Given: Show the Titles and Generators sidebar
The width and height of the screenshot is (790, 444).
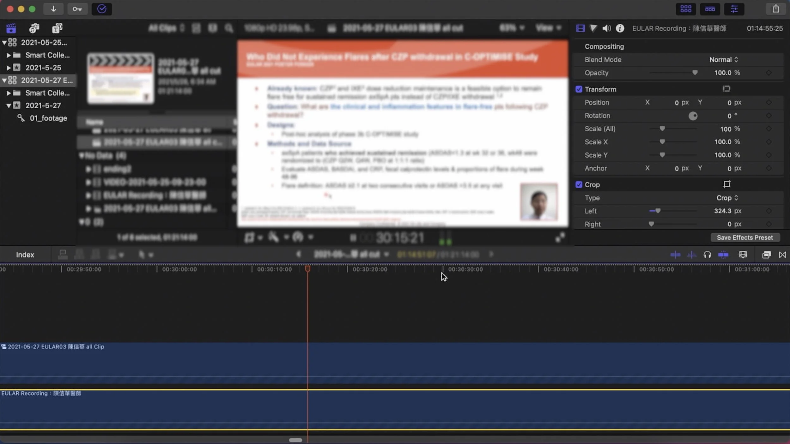Looking at the screenshot, I should click(57, 28).
